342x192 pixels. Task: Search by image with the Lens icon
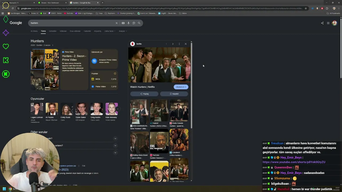(x=134, y=23)
